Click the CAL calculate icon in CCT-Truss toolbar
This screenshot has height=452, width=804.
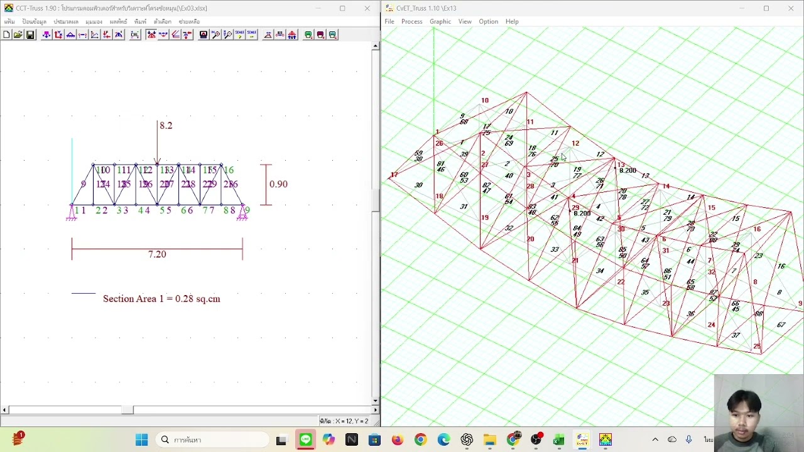pyautogui.click(x=134, y=35)
